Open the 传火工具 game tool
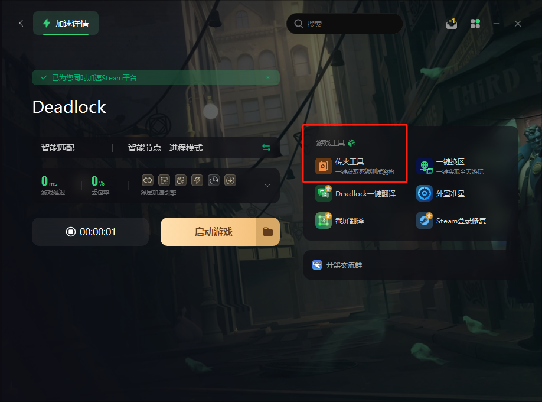Image resolution: width=542 pixels, height=402 pixels. pos(355,166)
